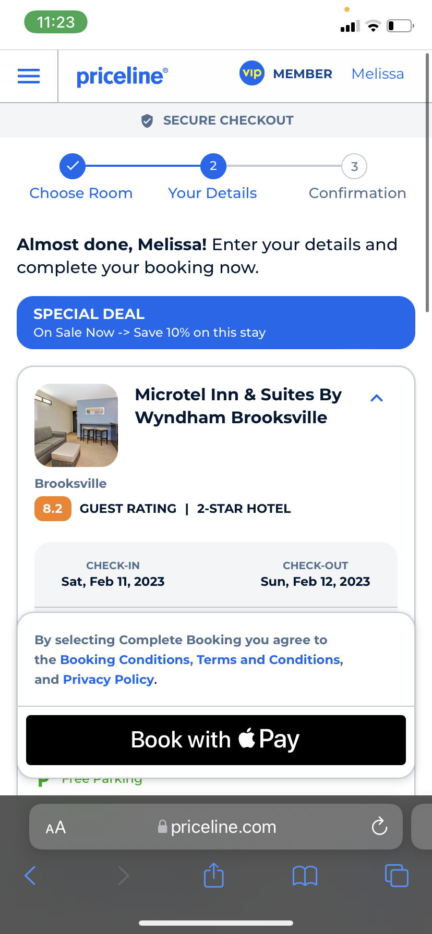The width and height of the screenshot is (432, 934).
Task: Tap Safari's back navigation arrow
Action: (30, 875)
